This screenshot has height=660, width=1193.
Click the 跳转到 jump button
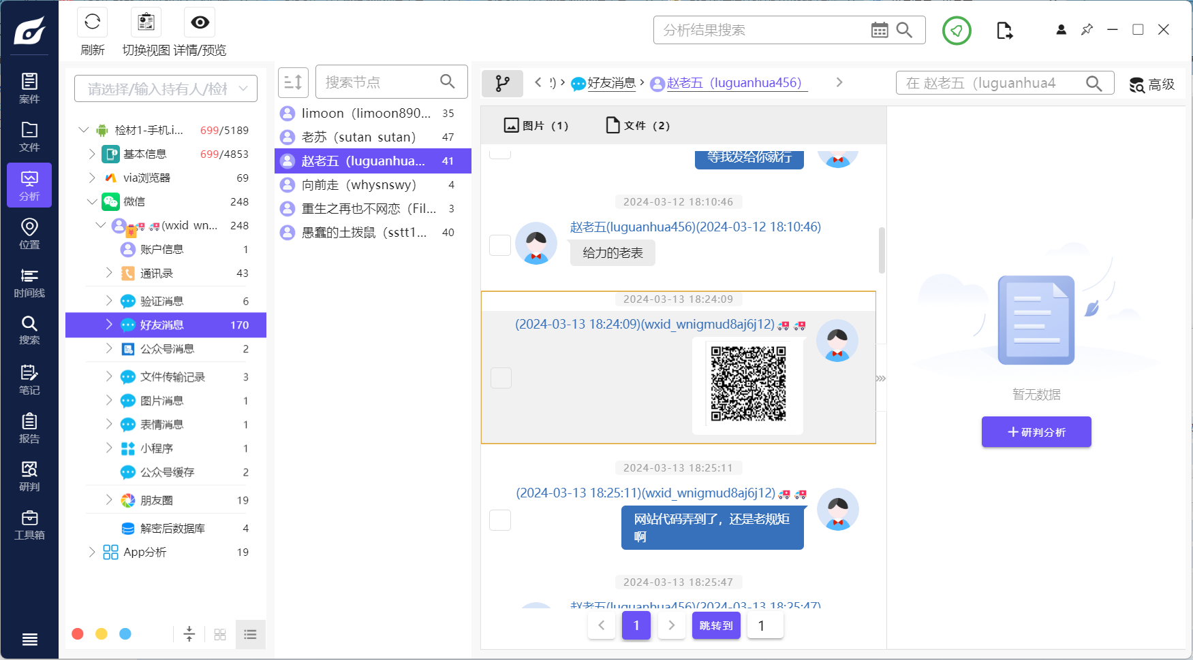pos(716,625)
